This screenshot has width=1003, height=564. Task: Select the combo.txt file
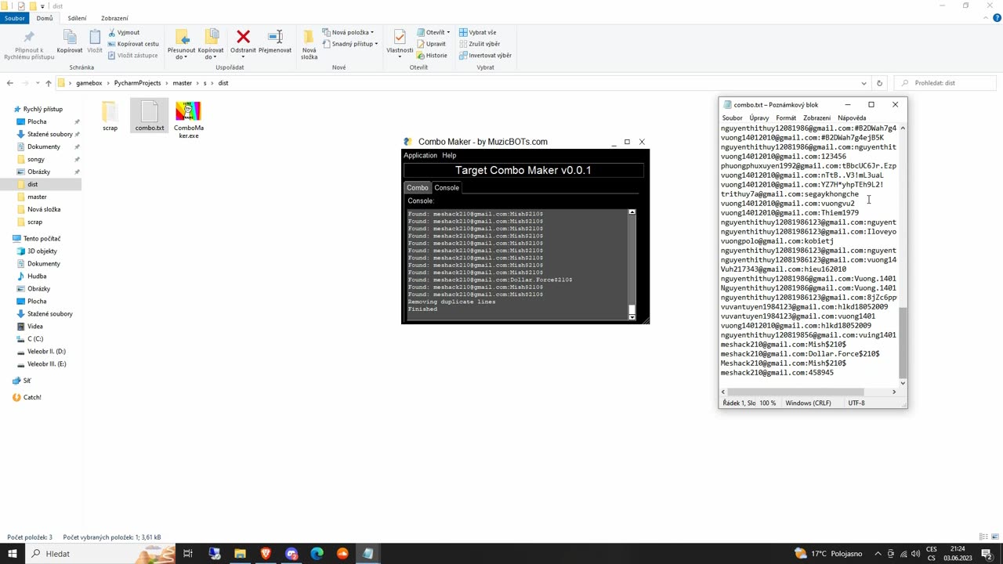click(150, 116)
